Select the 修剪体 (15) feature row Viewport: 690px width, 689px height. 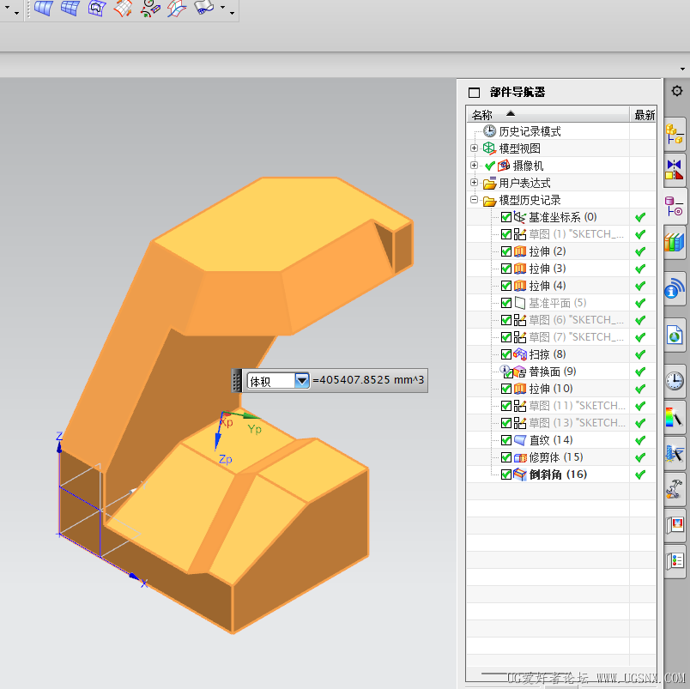click(x=561, y=457)
